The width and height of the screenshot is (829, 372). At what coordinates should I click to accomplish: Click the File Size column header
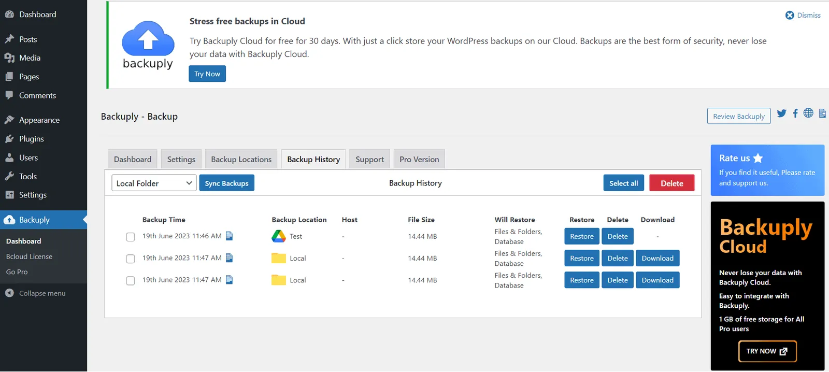[421, 220]
